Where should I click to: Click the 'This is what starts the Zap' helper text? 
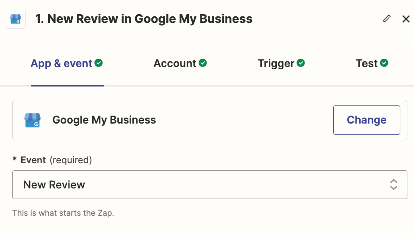[63, 213]
